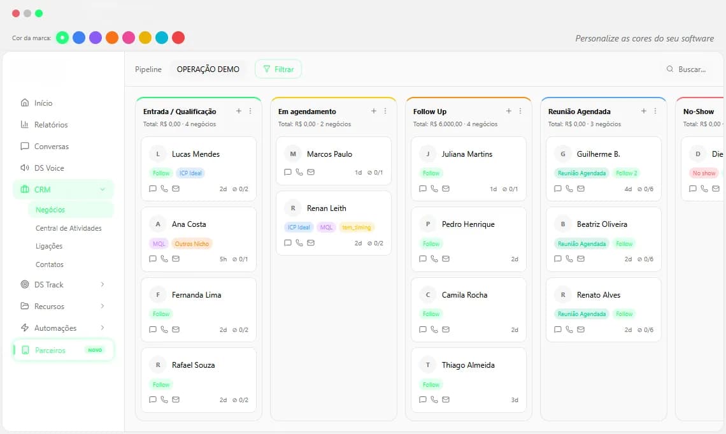Click phone icon on Beatriz Oliveira card
Image resolution: width=726 pixels, height=434 pixels.
point(569,259)
